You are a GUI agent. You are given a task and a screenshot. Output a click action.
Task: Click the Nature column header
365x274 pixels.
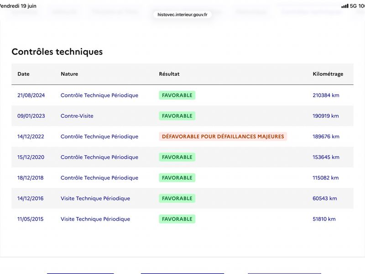coord(69,74)
